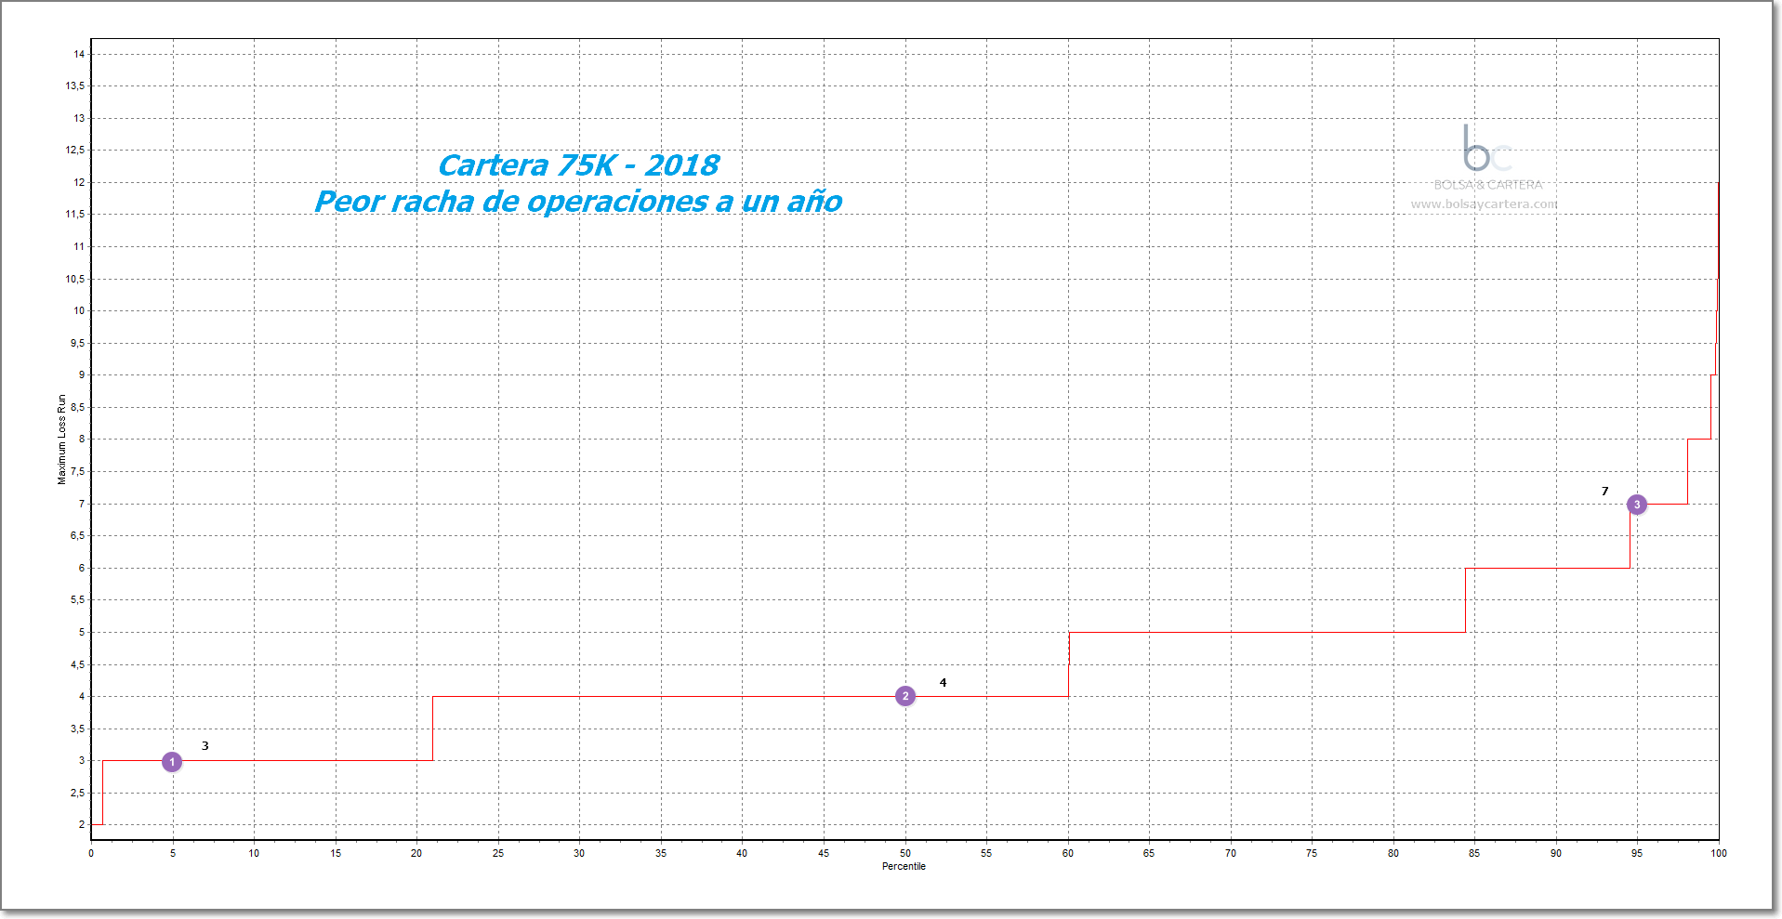The height and width of the screenshot is (919, 1782).
Task: Click the chart title 'Cartera 75K - 2018'
Action: pos(578,165)
